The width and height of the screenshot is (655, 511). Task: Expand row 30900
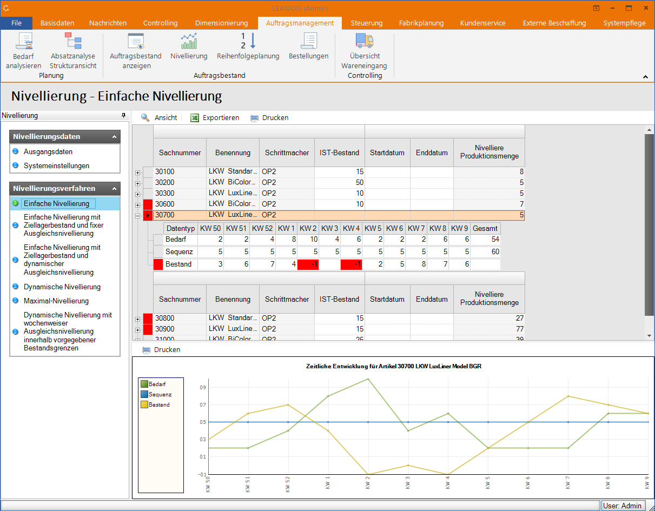tap(137, 330)
